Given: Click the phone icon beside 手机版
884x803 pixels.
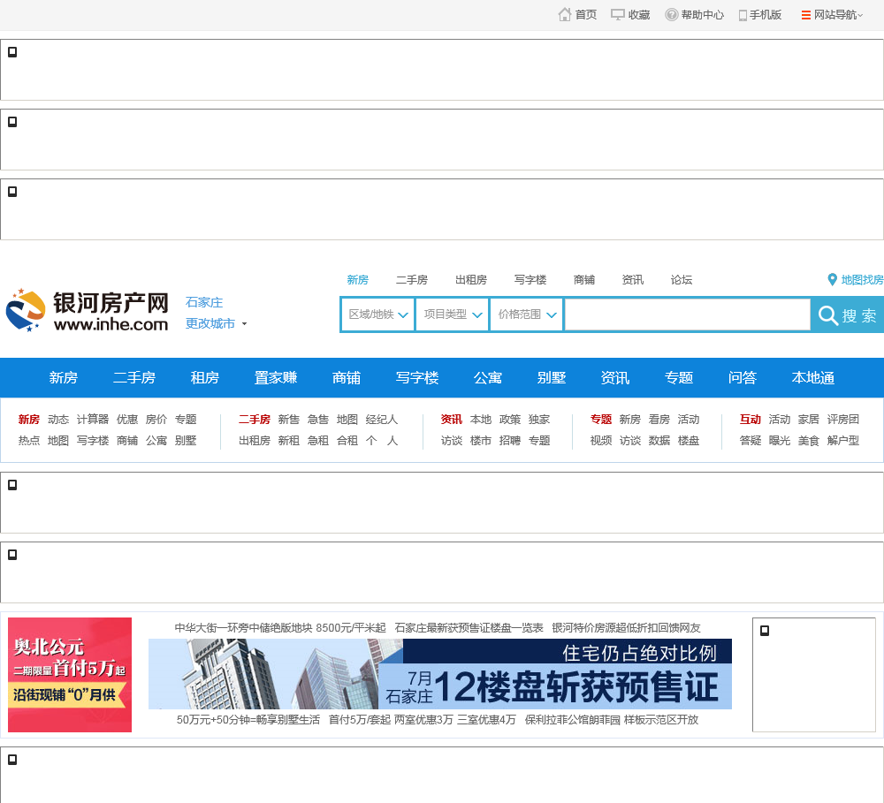Looking at the screenshot, I should point(743,15).
